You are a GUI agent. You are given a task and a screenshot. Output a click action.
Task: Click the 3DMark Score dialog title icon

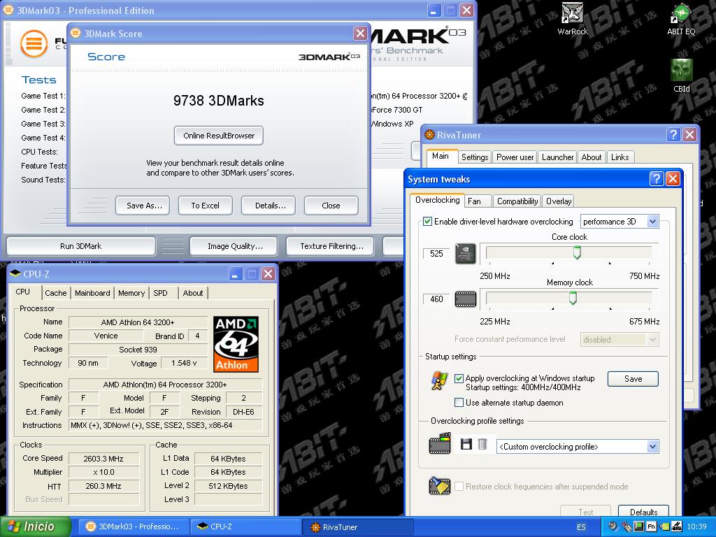coord(76,34)
